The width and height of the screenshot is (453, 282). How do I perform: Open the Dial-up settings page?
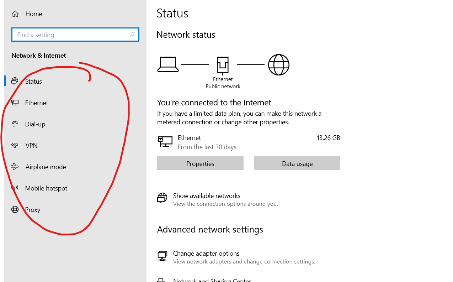(35, 124)
